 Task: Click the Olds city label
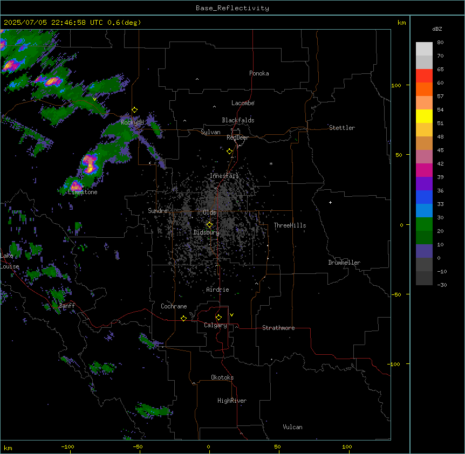click(x=209, y=212)
